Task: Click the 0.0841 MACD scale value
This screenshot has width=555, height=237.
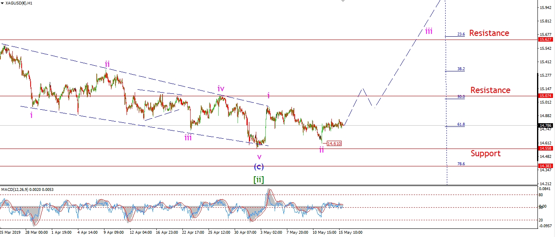Action: [x=546, y=189]
